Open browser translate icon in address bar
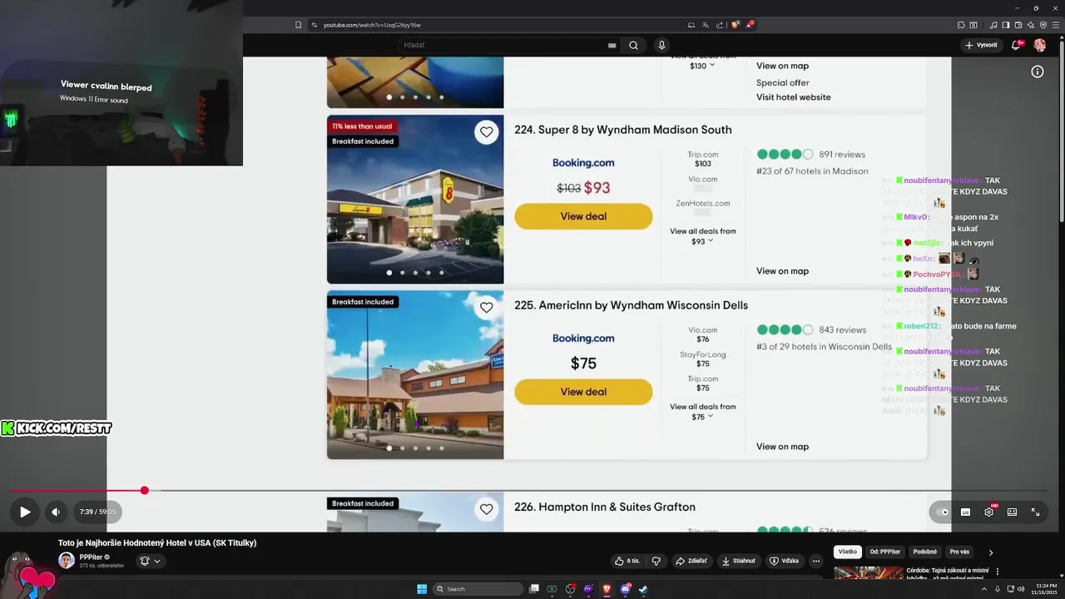 706,25
